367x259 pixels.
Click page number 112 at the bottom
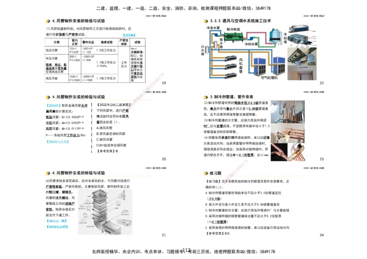tap(187, 250)
